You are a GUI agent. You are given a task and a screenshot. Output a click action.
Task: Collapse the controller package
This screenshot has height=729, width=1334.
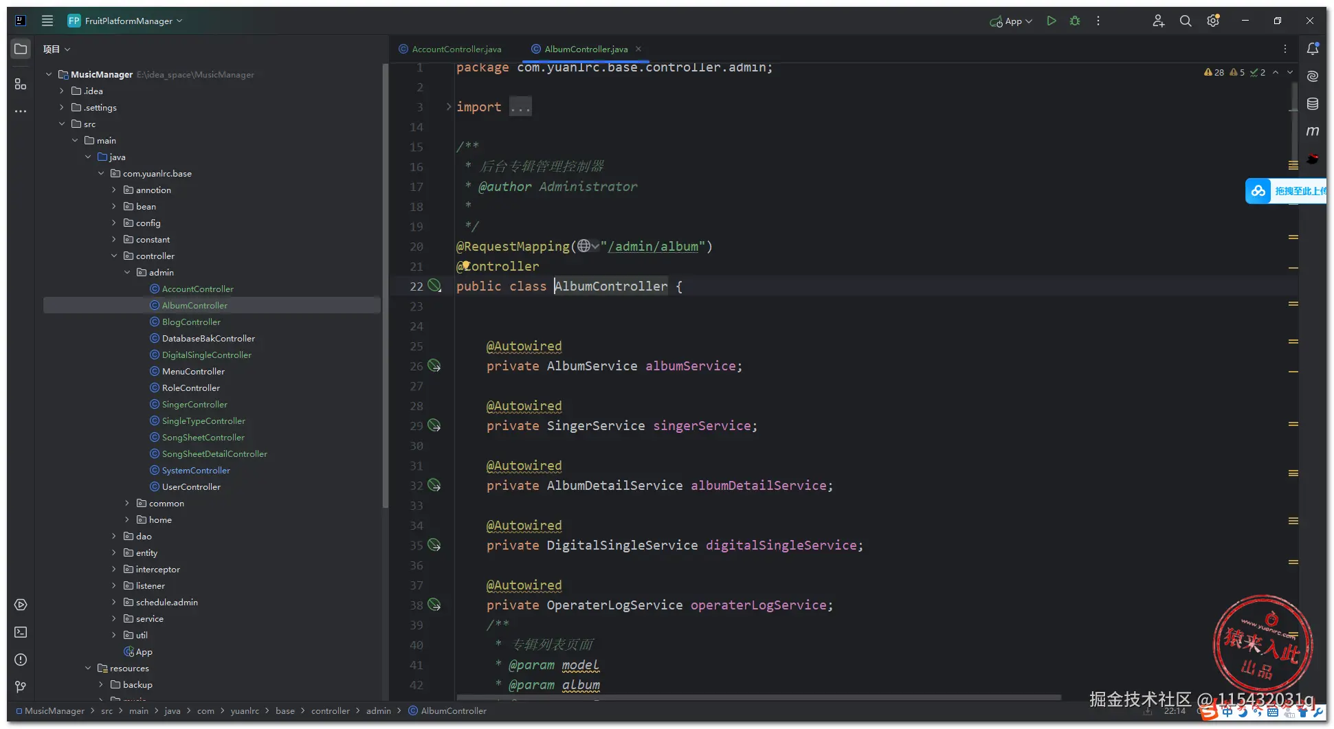[113, 256]
